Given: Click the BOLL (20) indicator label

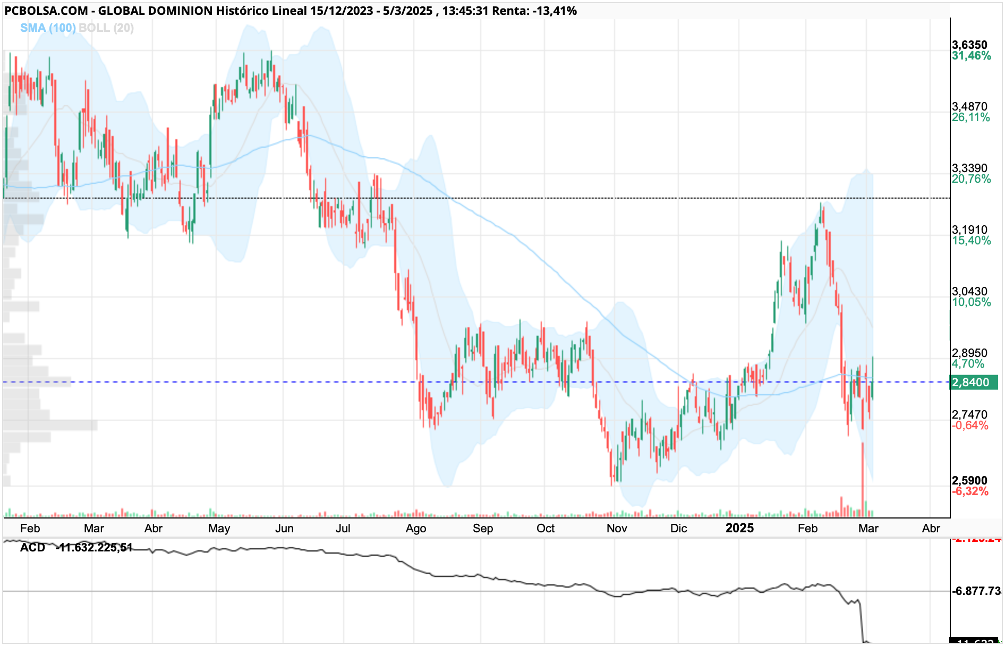Looking at the screenshot, I should click(x=106, y=28).
